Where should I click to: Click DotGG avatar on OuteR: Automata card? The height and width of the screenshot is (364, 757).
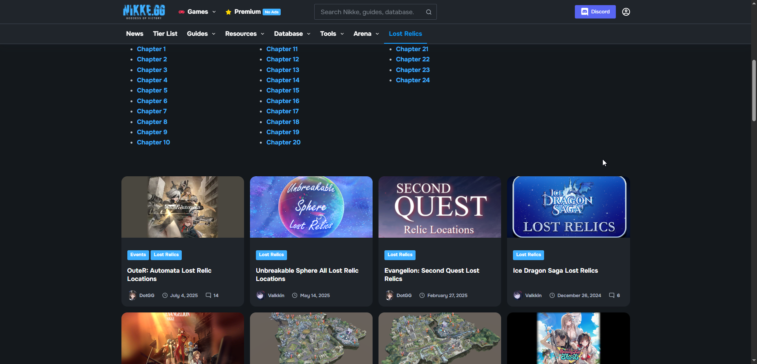pyautogui.click(x=132, y=296)
